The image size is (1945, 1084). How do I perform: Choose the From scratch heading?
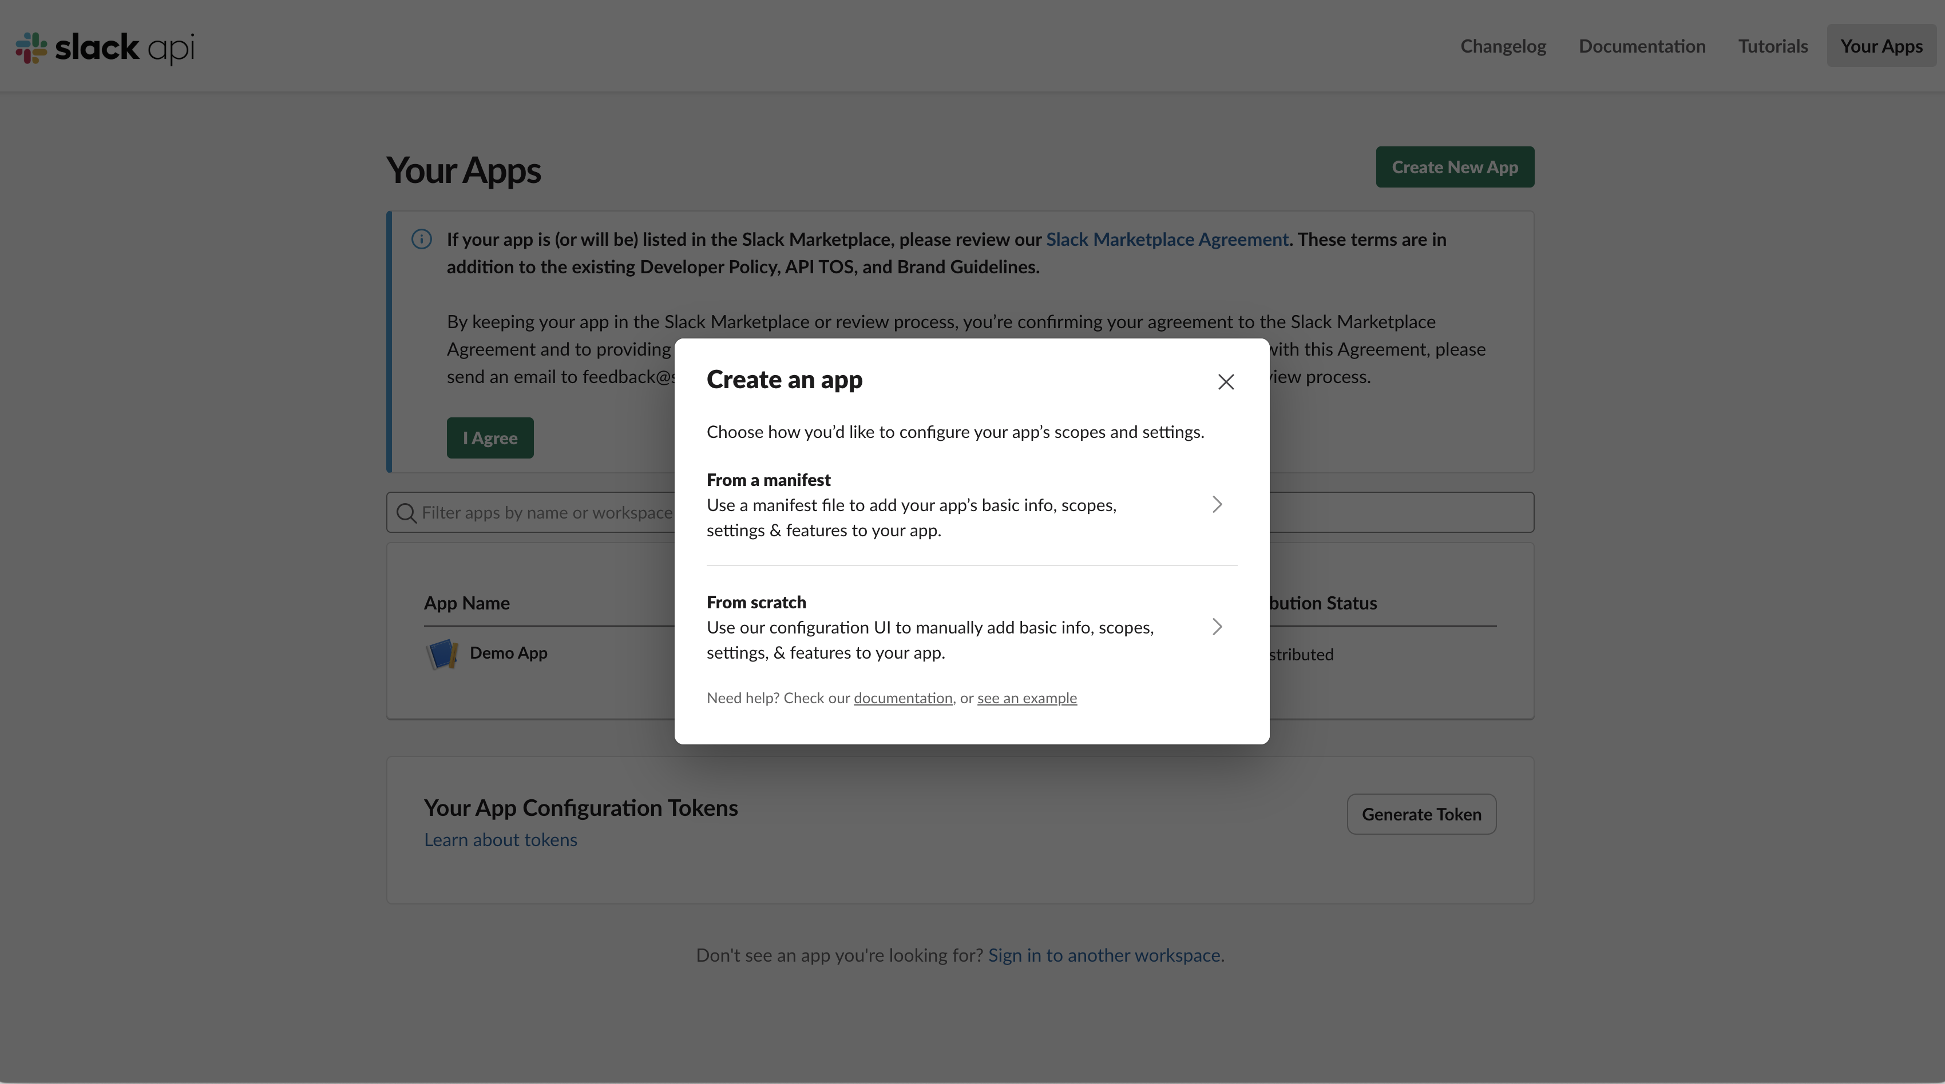click(x=756, y=602)
